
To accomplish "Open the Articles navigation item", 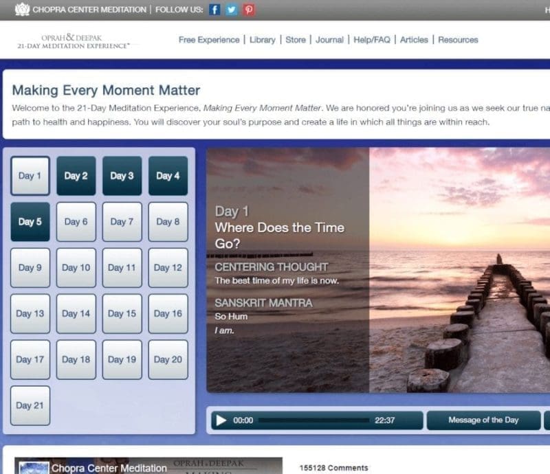I will [x=414, y=40].
